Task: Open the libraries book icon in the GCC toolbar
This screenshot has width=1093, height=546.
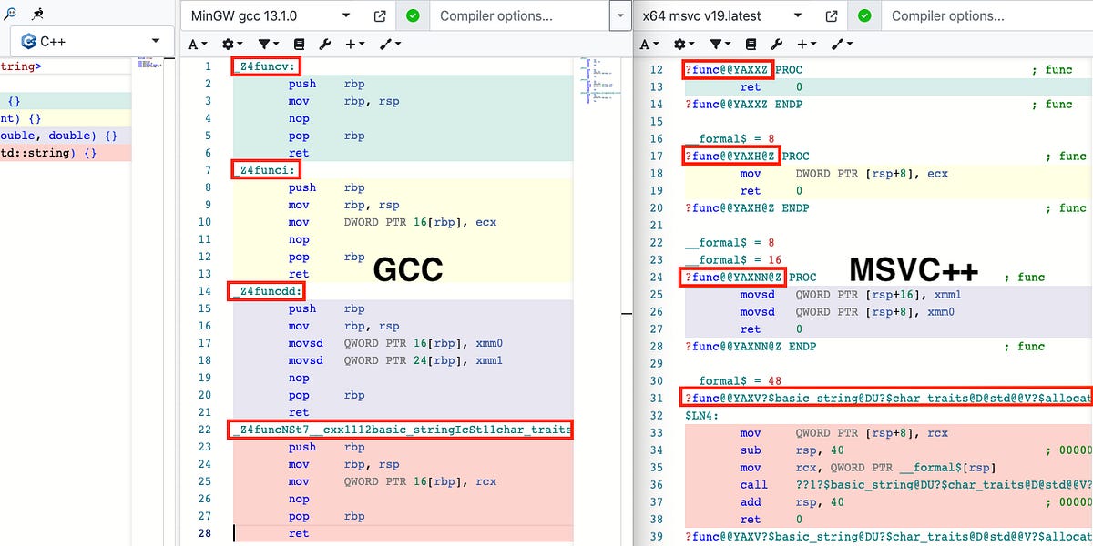Action: [299, 44]
